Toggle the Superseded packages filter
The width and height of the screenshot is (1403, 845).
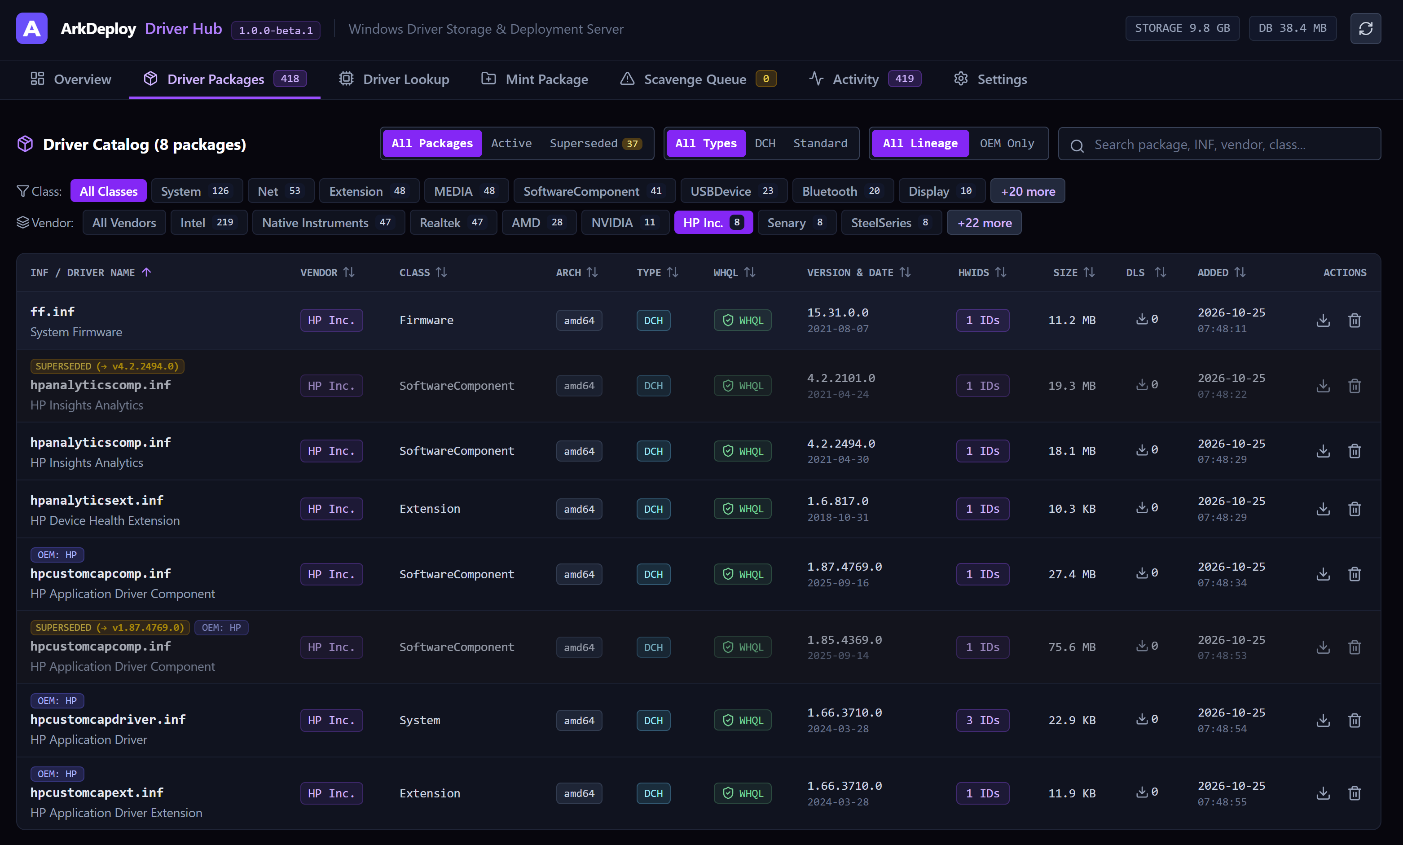[x=596, y=144]
